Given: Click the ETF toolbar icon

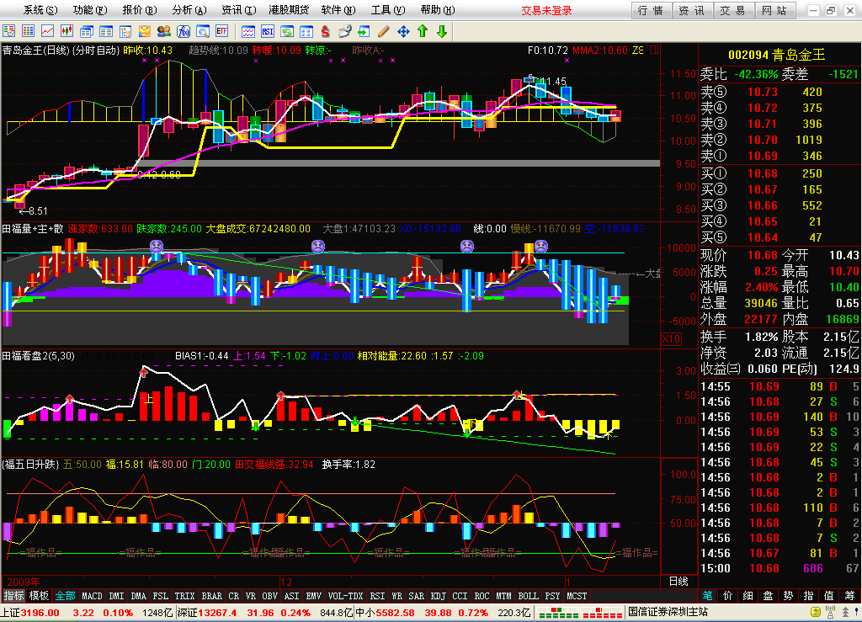Looking at the screenshot, I should coord(222,31).
